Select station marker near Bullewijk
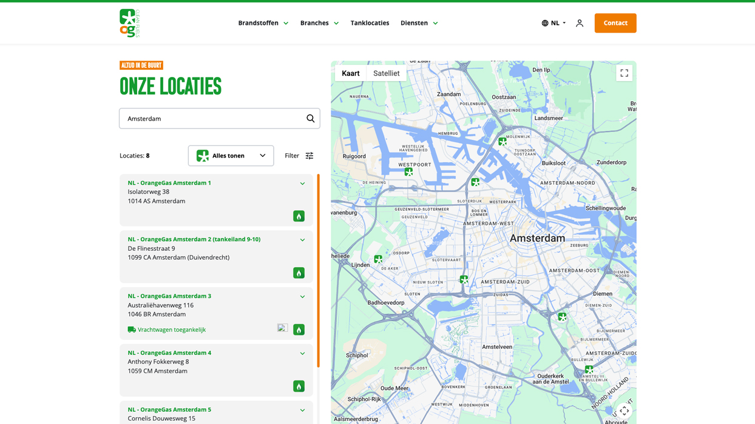Screen dimensions: 755x424 [x=589, y=369]
